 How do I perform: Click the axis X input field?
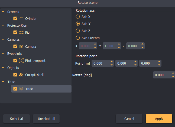coord(88,46)
